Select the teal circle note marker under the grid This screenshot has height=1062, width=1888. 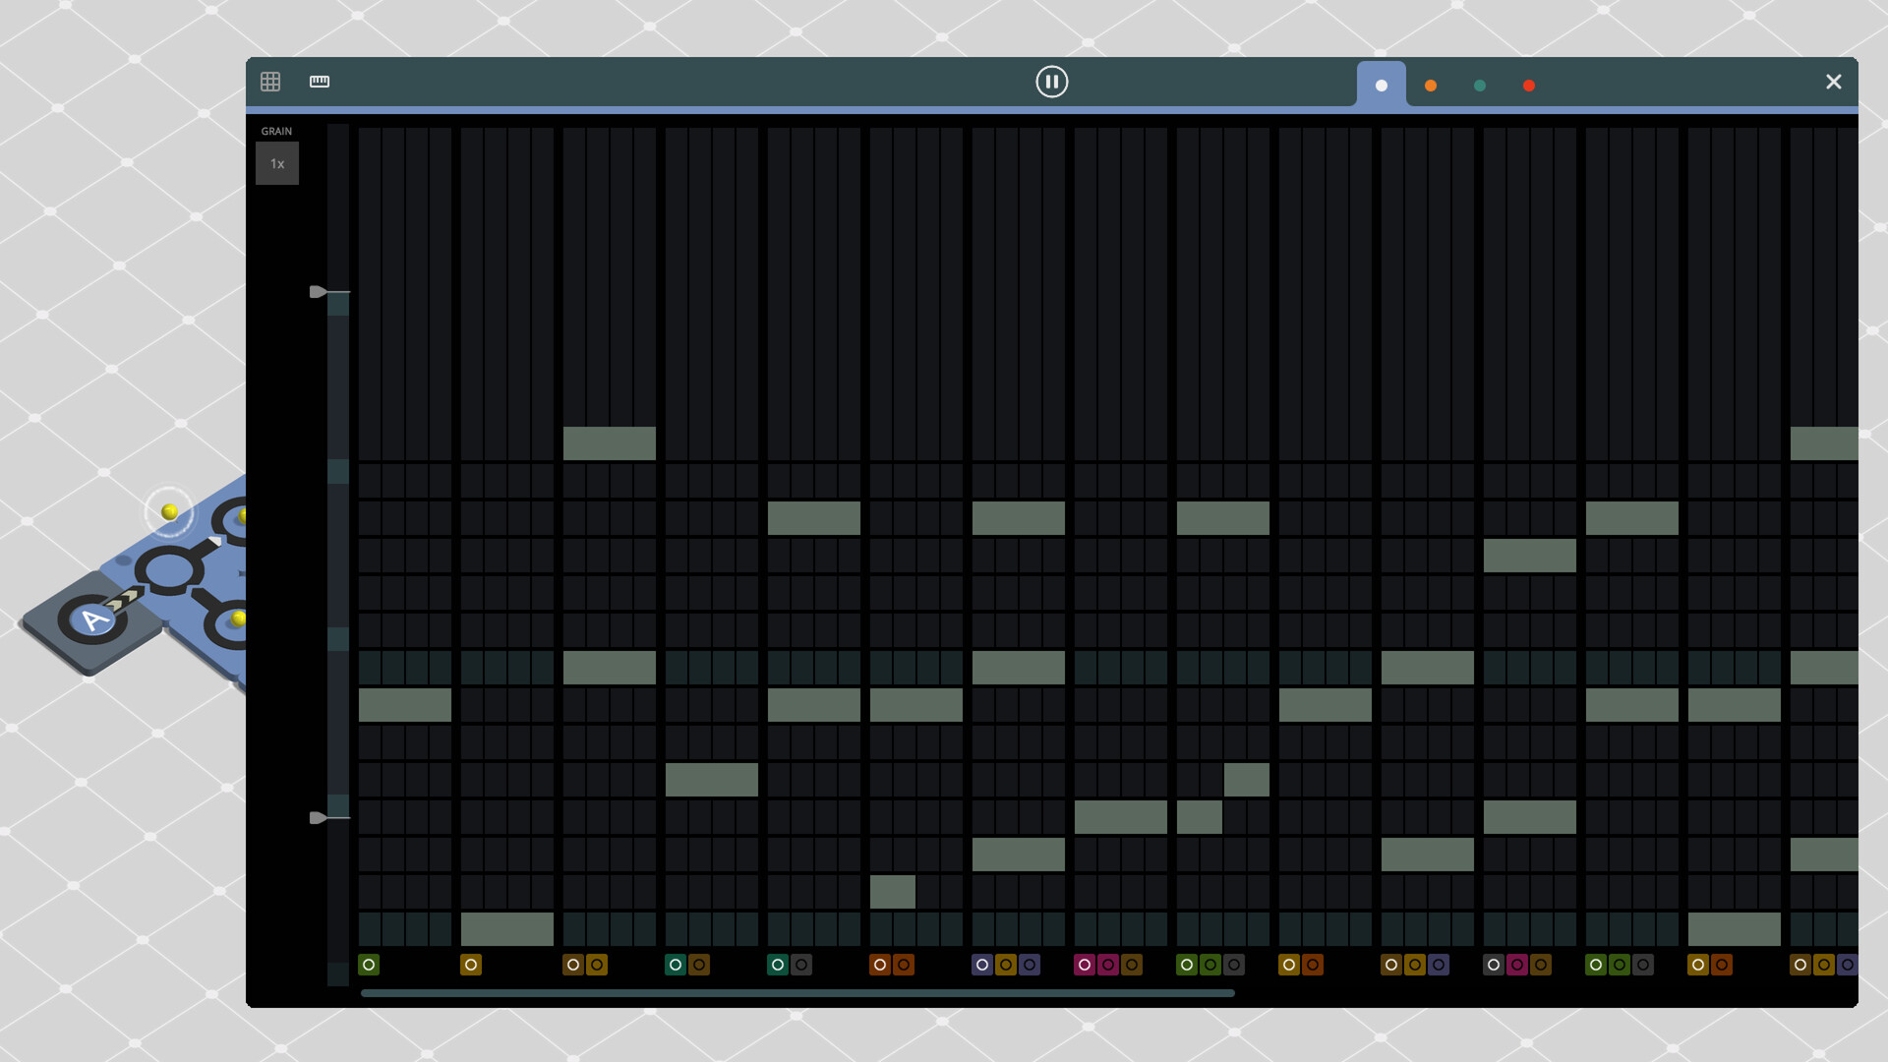point(676,965)
